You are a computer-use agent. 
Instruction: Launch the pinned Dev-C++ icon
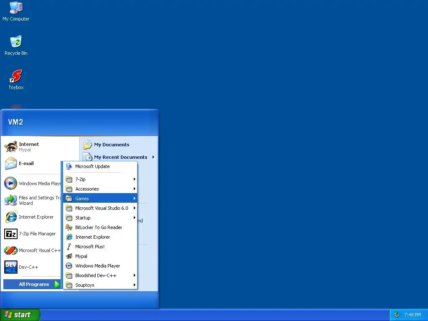(x=11, y=267)
